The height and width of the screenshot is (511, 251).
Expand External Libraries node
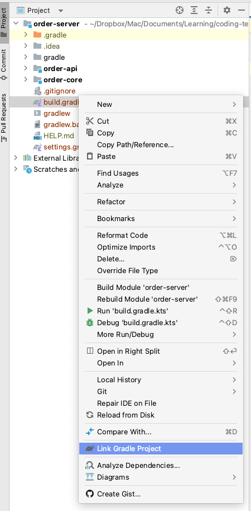[16, 158]
